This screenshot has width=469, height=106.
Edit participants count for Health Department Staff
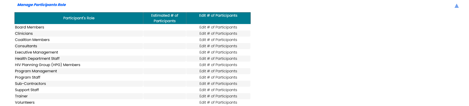pos(218,58)
